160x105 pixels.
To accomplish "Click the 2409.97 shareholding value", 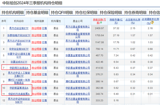I will [99, 28].
